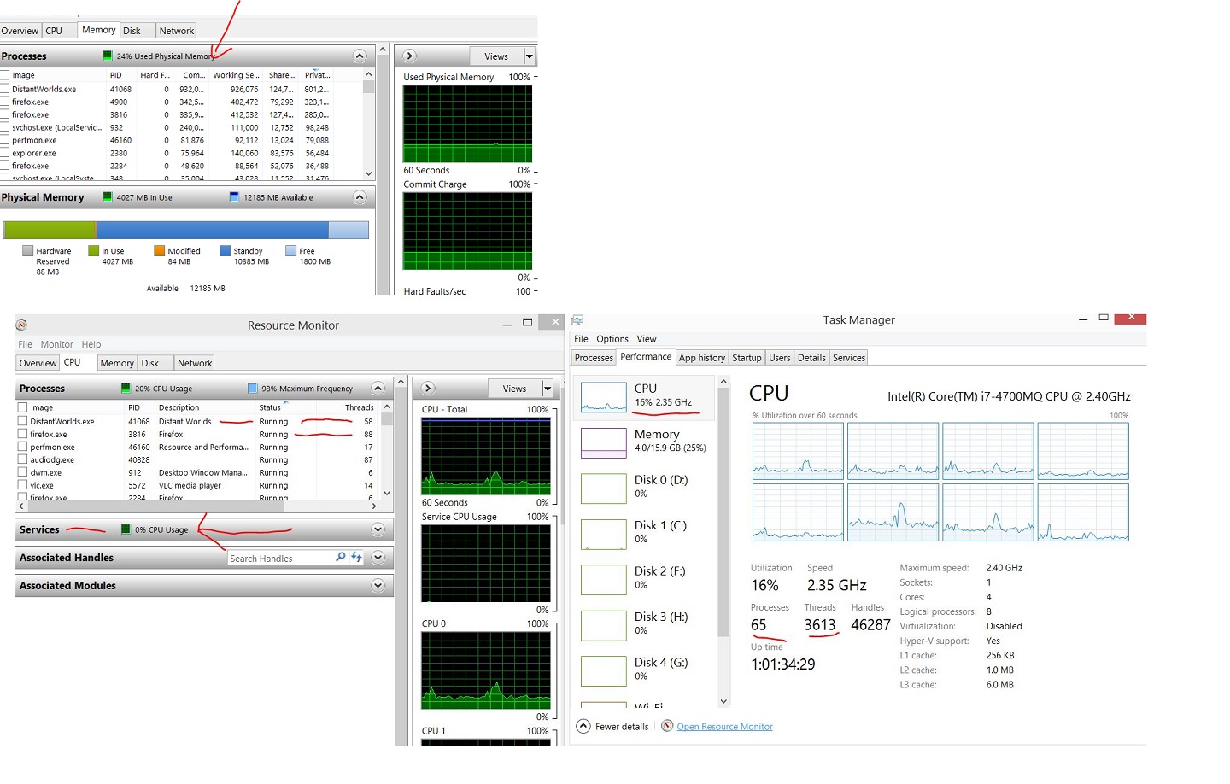Switch to the Network tab in CPU window
This screenshot has width=1230, height=784.
coord(195,363)
